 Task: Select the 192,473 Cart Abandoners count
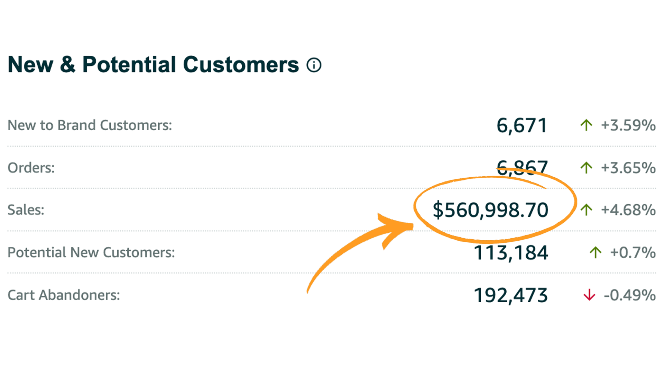point(510,295)
